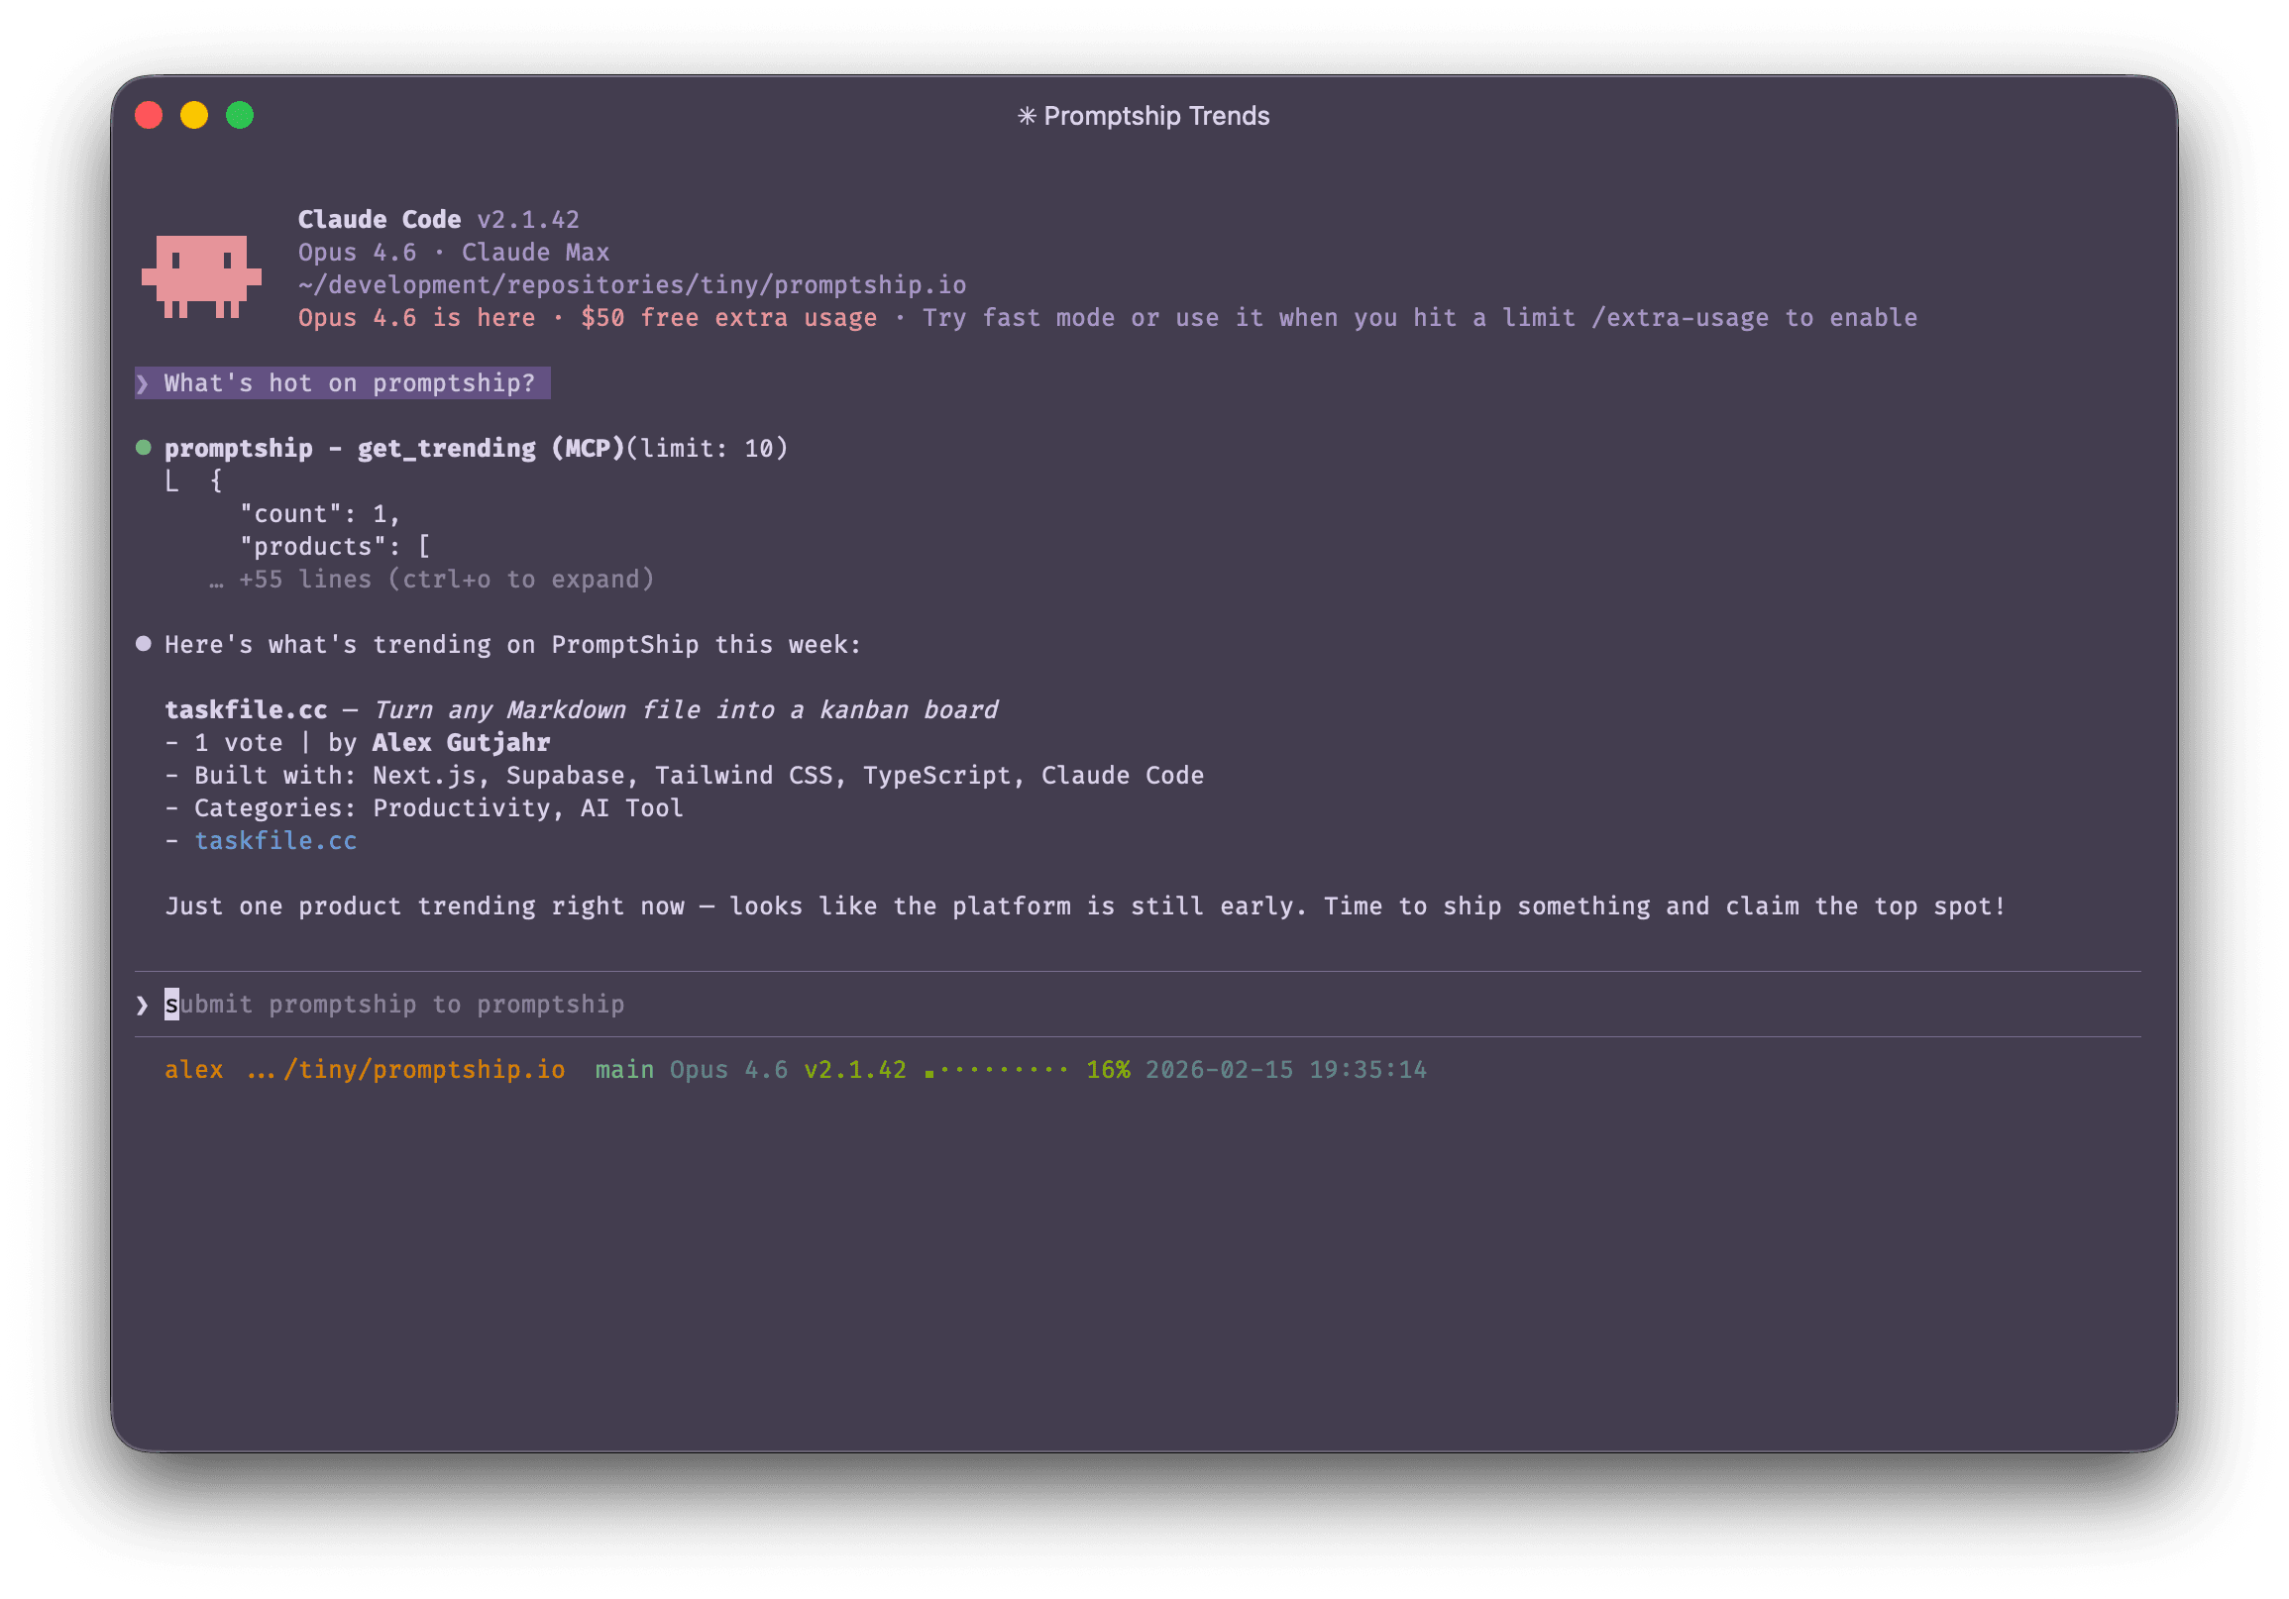Viewport: 2289px width, 1599px height.
Task: Click the 16% context usage indicator
Action: click(1108, 1068)
